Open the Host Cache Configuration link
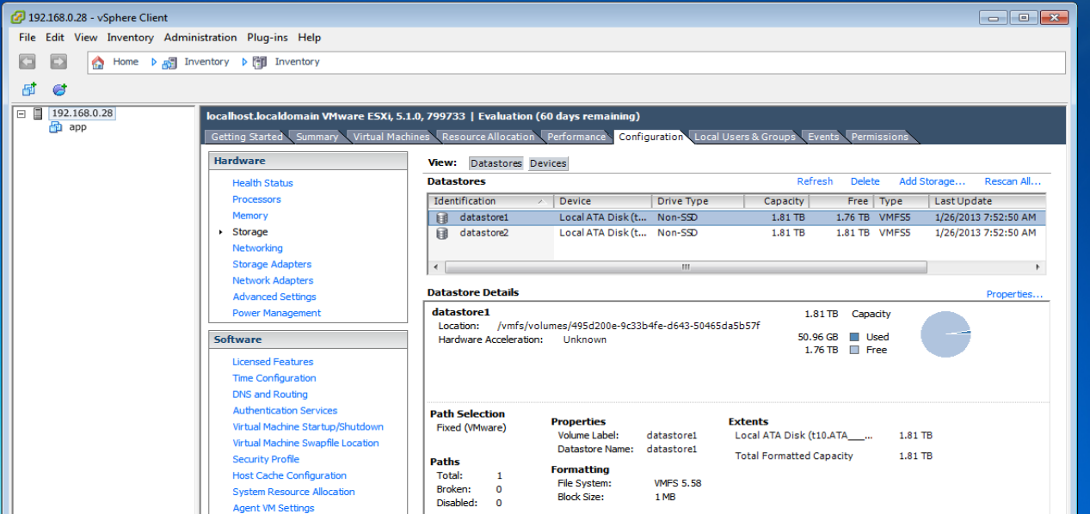Image resolution: width=1090 pixels, height=514 pixels. 290,476
